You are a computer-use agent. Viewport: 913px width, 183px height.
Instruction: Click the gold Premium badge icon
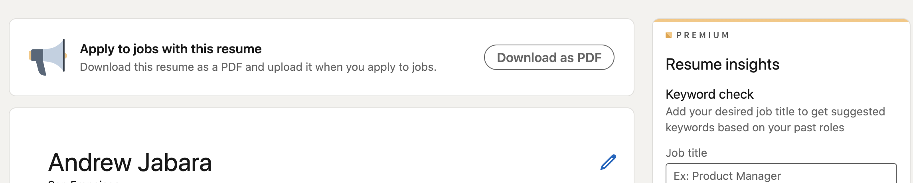point(669,35)
